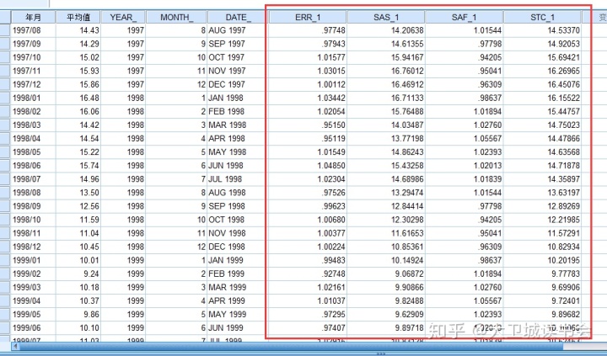Viewport: 607px width, 356px height.
Task: Select the 平均值 column header
Action: tap(78, 18)
